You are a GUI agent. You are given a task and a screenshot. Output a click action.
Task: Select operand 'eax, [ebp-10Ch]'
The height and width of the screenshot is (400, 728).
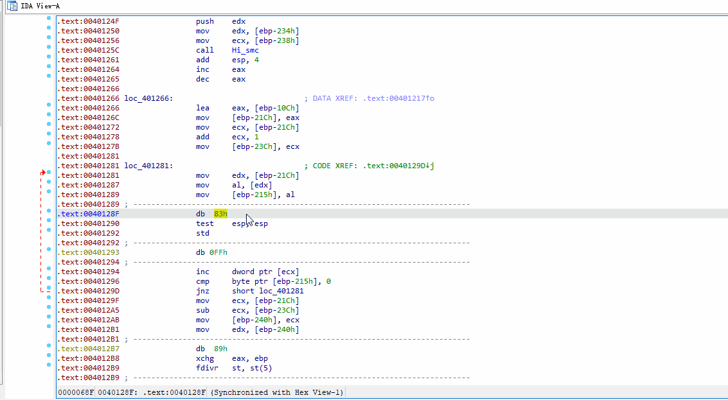(265, 108)
